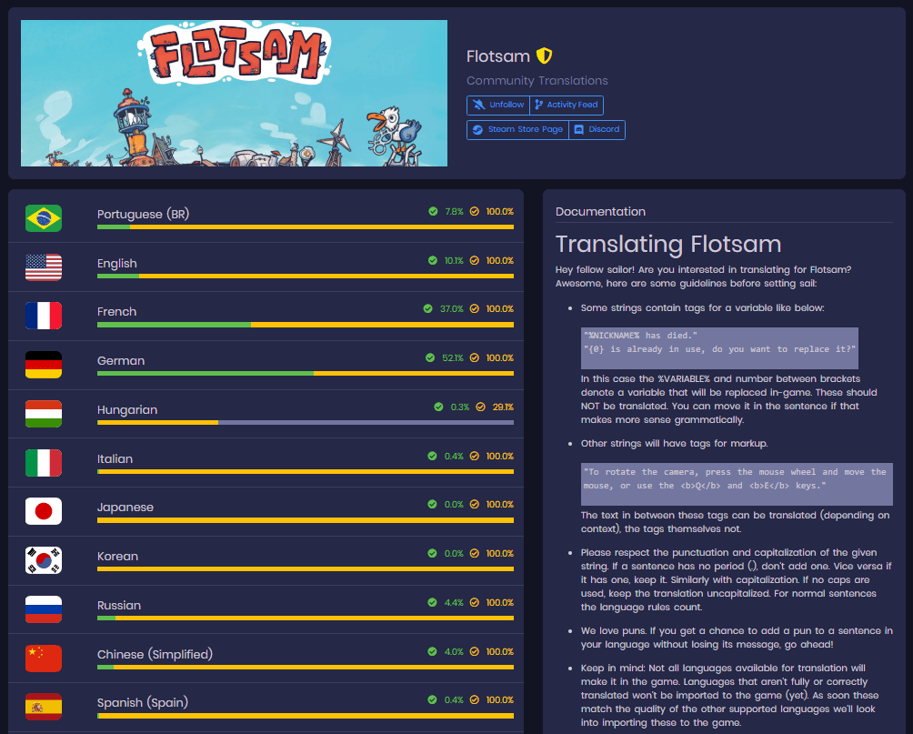Click Hungarian approved value "29.1%"
This screenshot has width=913, height=734.
pyautogui.click(x=503, y=407)
